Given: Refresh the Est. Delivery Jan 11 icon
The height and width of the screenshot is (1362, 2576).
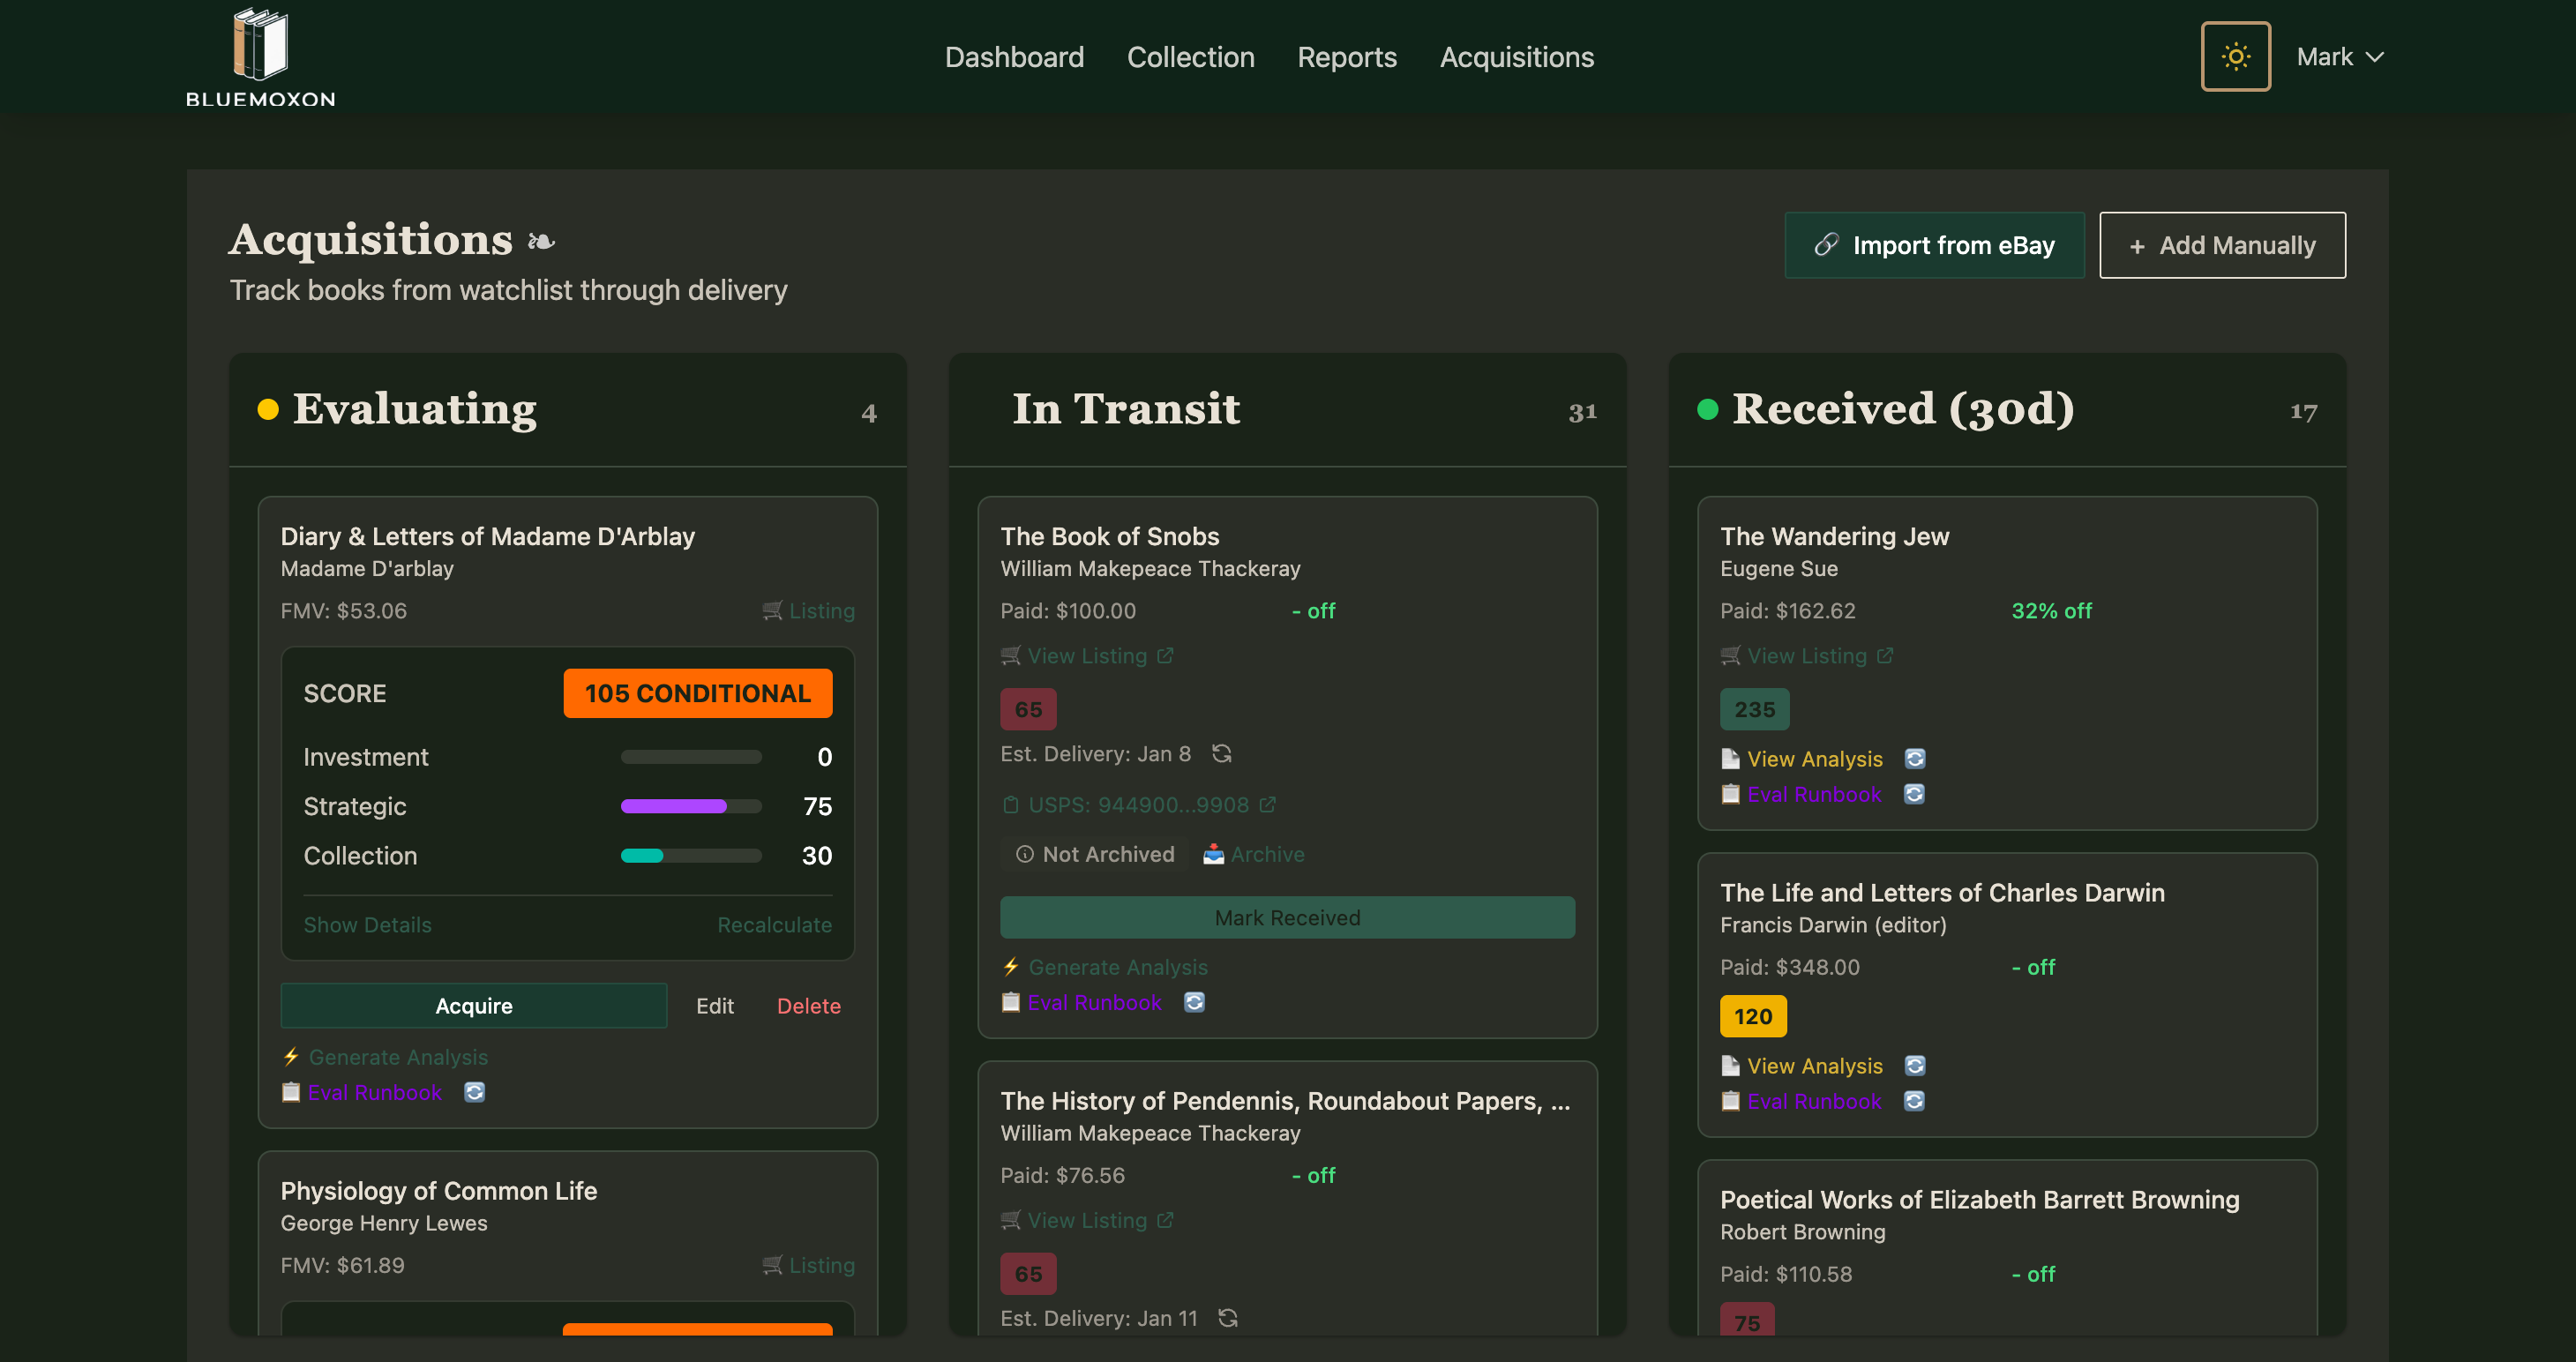Looking at the screenshot, I should coord(1228,1318).
